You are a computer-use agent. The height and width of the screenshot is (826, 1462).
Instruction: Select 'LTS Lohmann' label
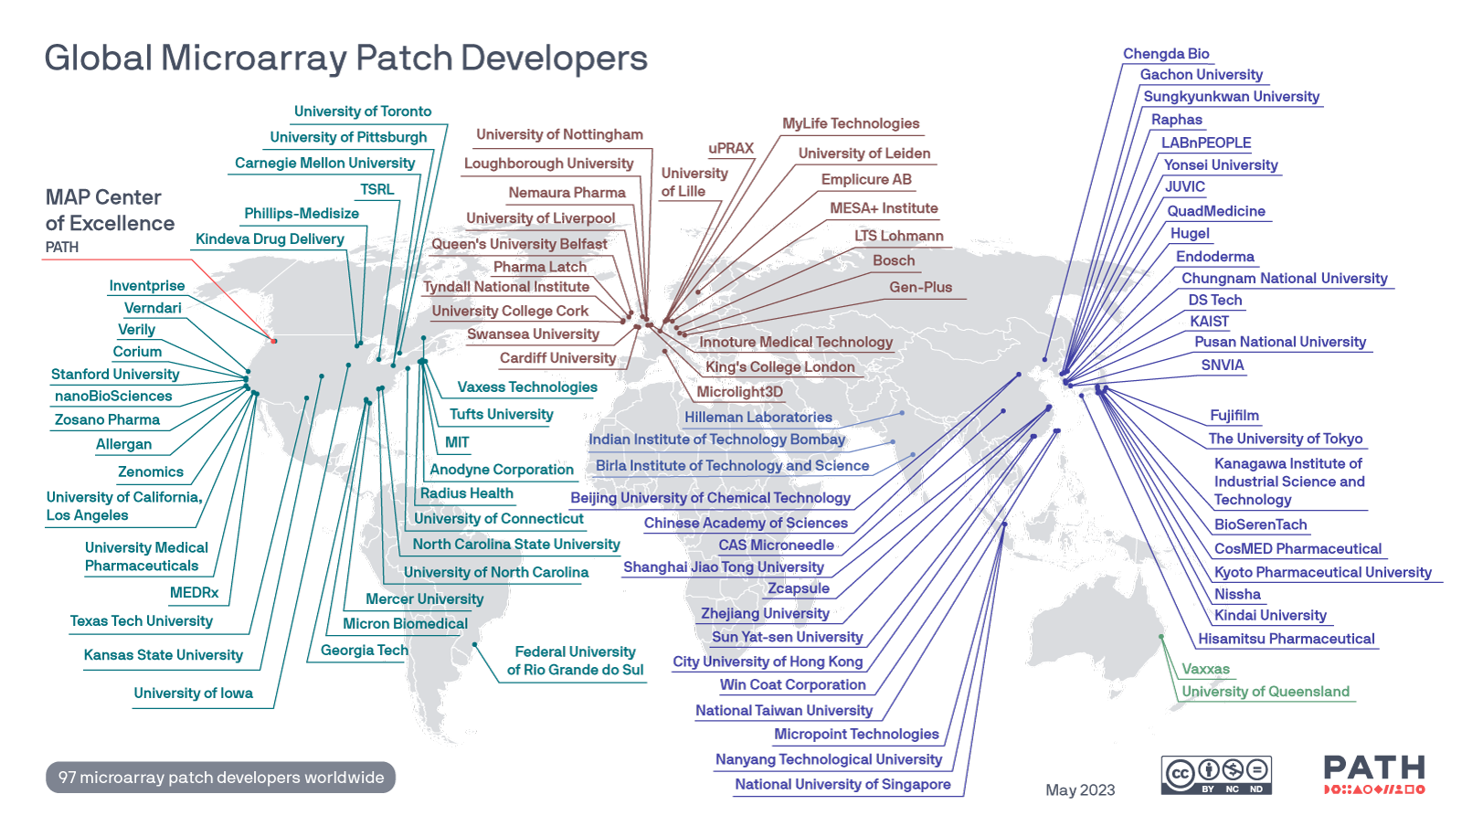899,236
